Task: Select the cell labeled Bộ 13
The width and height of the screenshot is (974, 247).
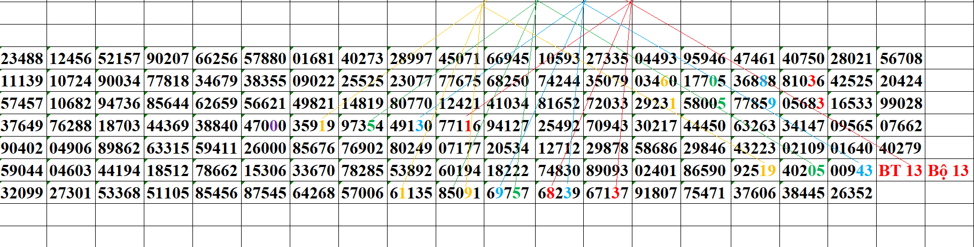Action: click(949, 171)
